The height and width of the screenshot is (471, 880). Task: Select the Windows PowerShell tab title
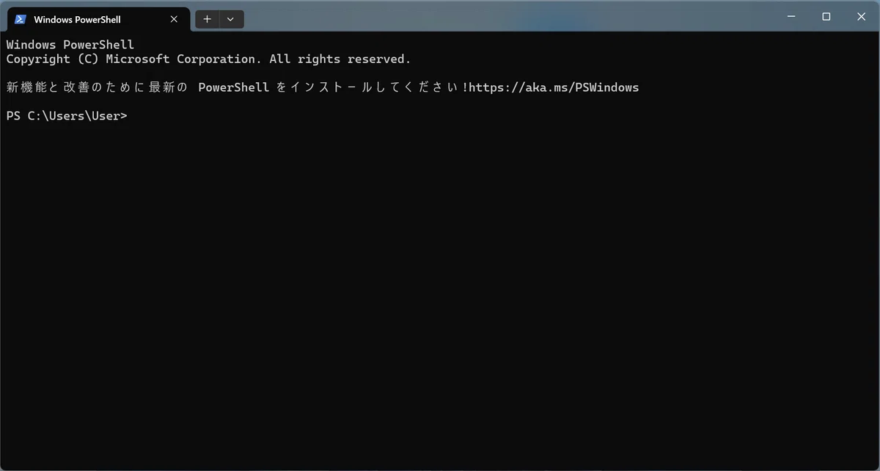(77, 20)
